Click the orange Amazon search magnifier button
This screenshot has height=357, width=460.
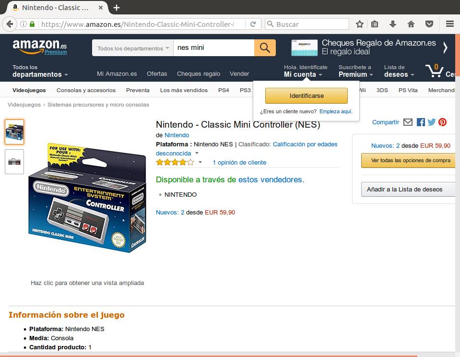265,48
